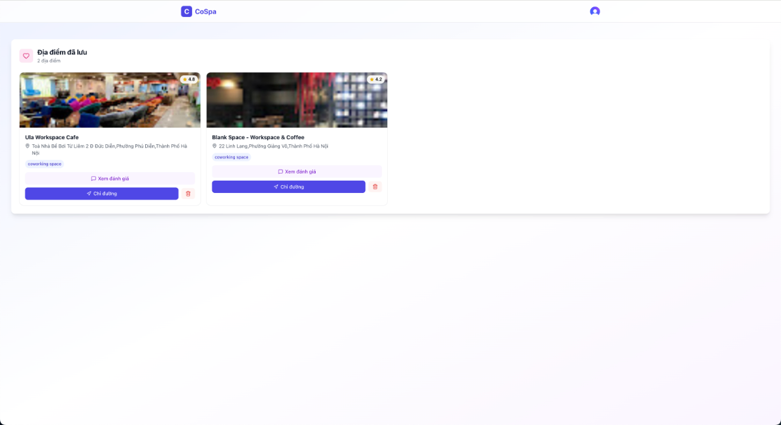The width and height of the screenshot is (781, 425).
Task: Click Chỉ đường for Blank Space
Action: 289,187
